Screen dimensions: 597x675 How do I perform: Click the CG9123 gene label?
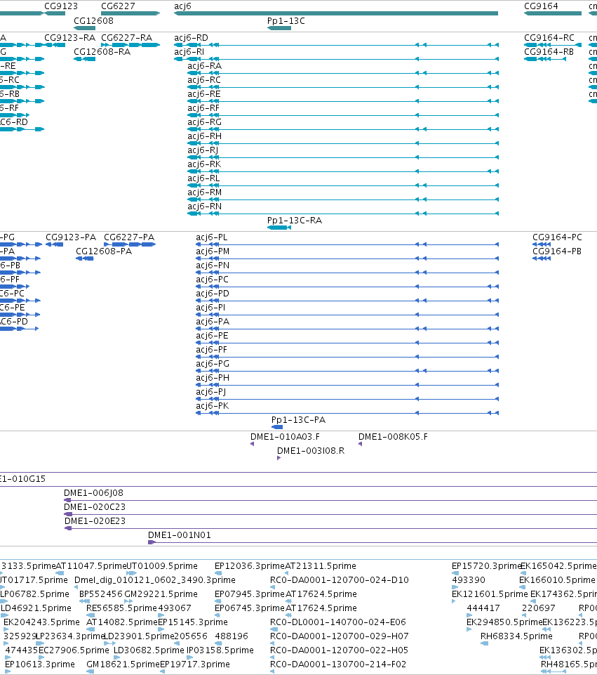click(x=61, y=6)
